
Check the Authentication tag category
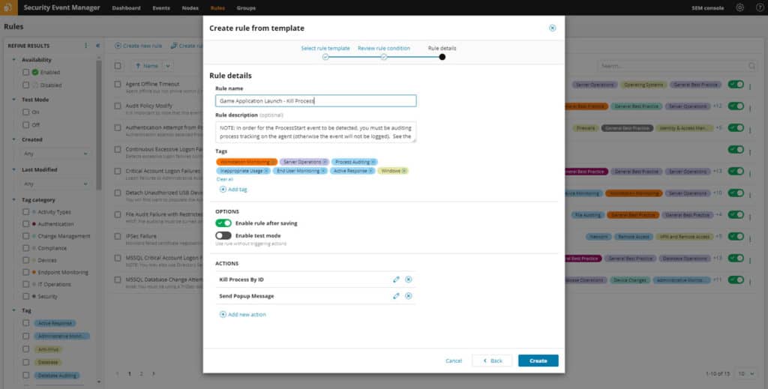(26, 224)
